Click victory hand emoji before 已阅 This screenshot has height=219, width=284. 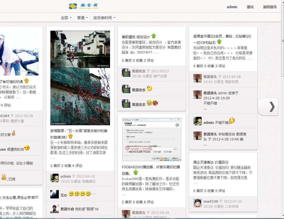click(4, 177)
